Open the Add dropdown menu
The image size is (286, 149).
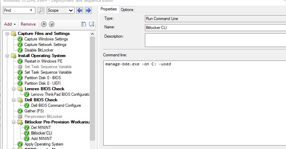[x=10, y=24]
